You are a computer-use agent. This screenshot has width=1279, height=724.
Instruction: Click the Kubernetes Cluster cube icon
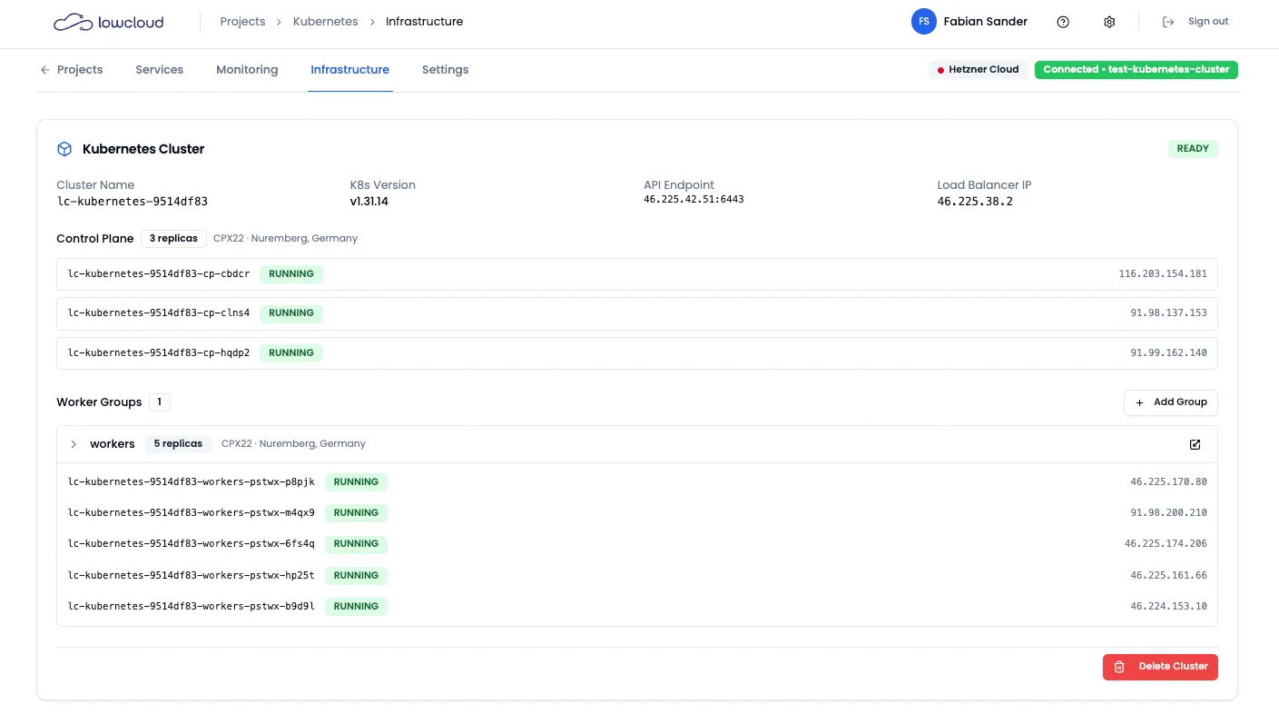pyautogui.click(x=64, y=149)
